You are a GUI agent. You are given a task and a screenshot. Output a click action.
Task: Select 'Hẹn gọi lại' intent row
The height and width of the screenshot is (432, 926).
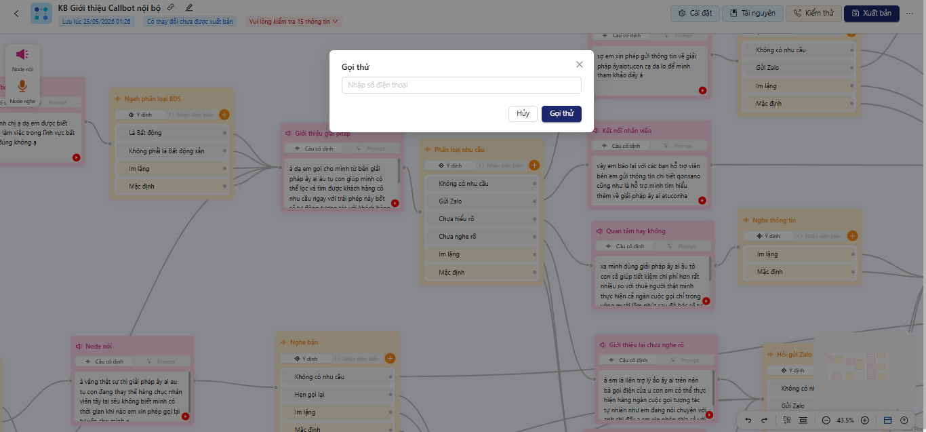click(x=338, y=394)
